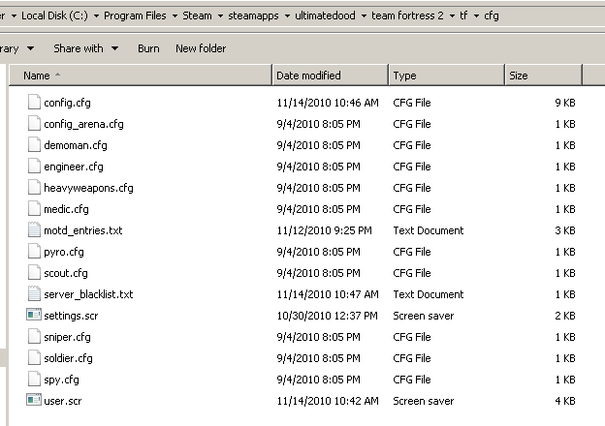
Task: Select the sniper.cfg file icon
Action: pos(34,337)
